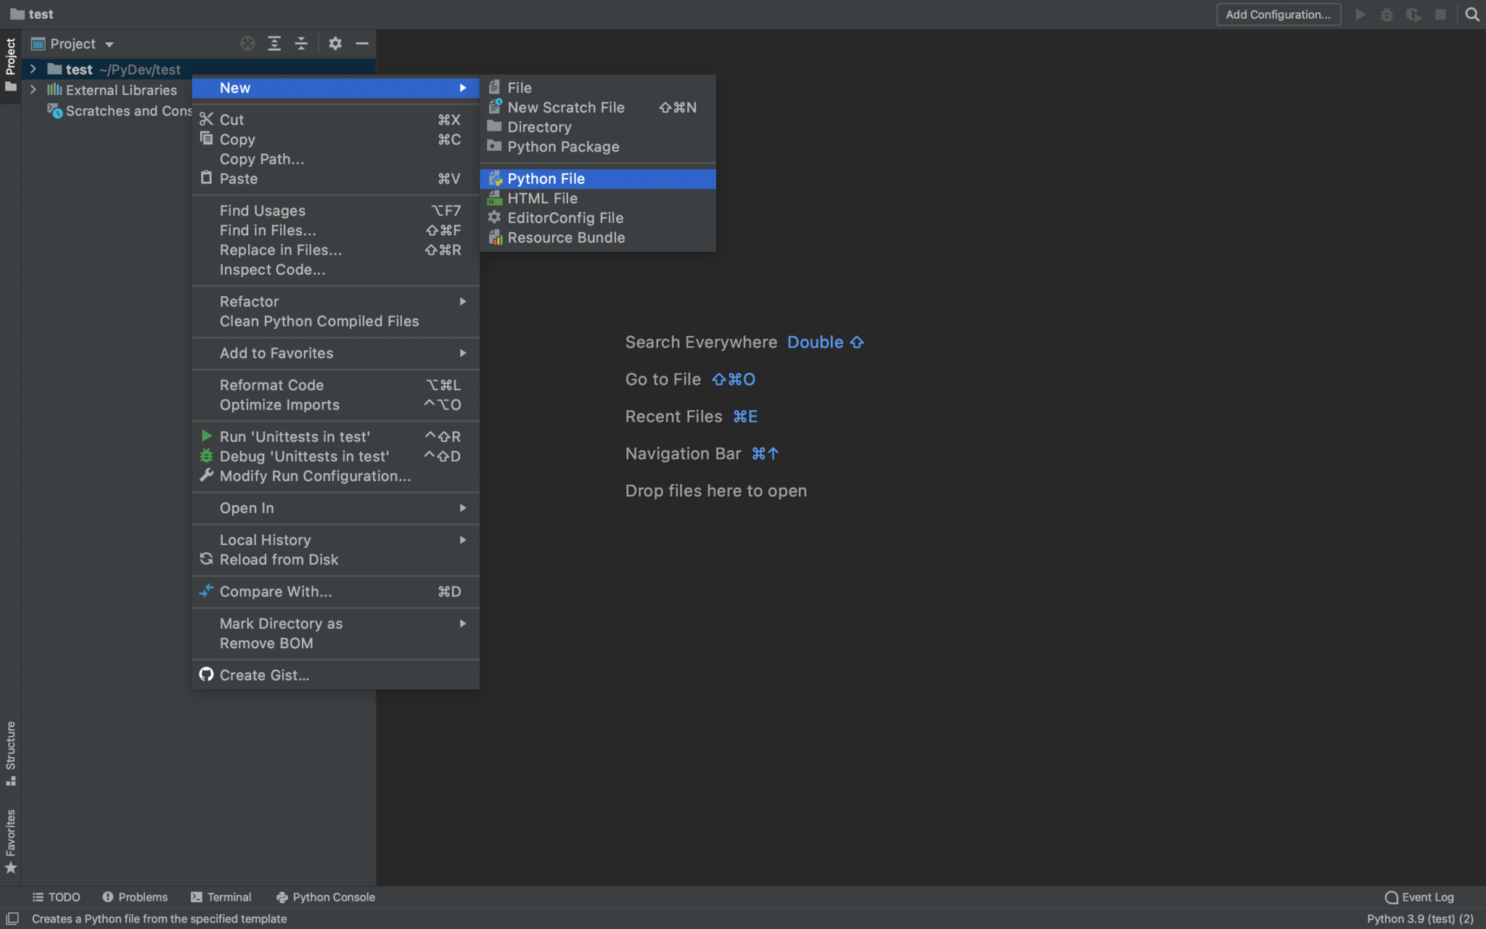The width and height of the screenshot is (1486, 929).
Task: Click the tool windows quick access icon
Action: [12, 918]
